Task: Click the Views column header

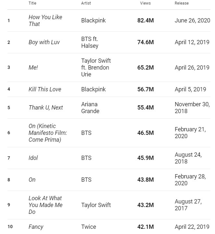Action: (145, 3)
